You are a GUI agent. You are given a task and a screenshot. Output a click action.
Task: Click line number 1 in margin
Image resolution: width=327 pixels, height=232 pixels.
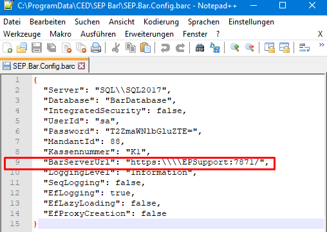tap(17, 80)
